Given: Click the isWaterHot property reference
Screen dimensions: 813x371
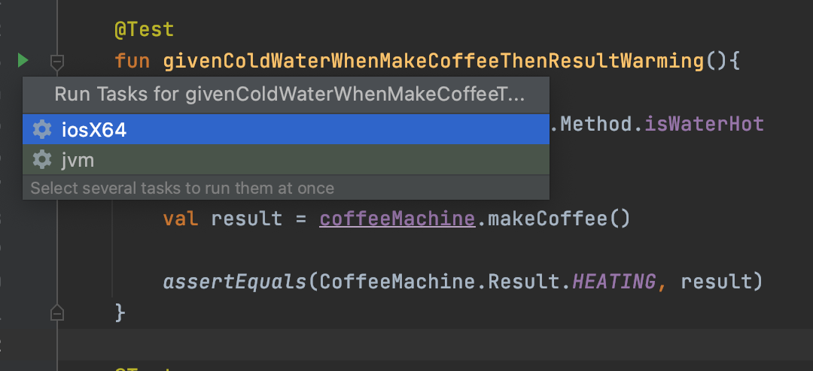Looking at the screenshot, I should 704,124.
